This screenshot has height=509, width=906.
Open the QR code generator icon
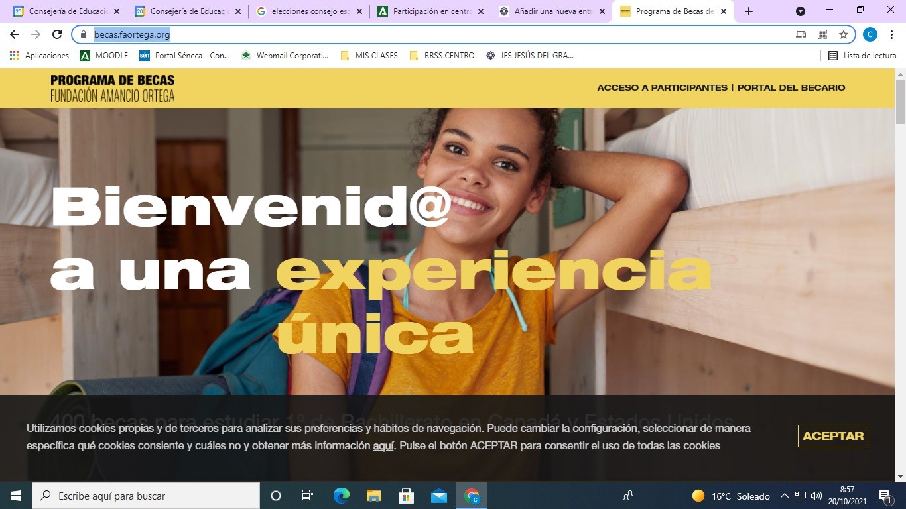(822, 34)
